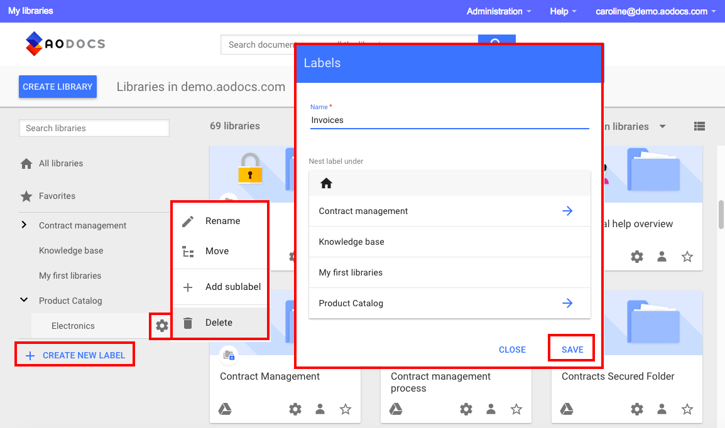Select Contract management row in Nest label list
This screenshot has height=428, width=725.
pos(449,211)
